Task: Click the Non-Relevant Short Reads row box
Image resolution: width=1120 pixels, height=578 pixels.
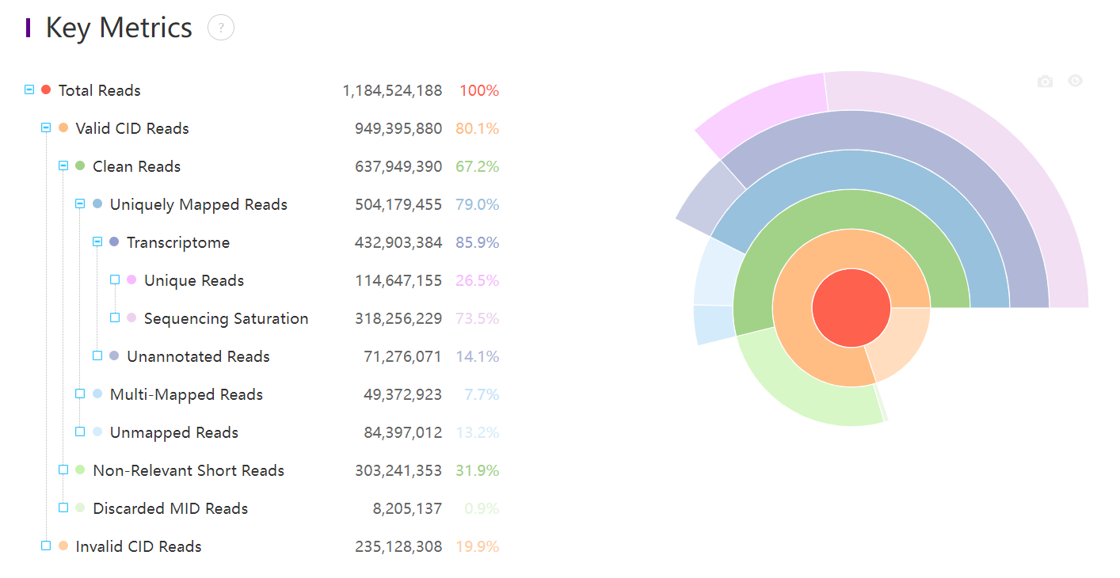Action: (x=63, y=470)
